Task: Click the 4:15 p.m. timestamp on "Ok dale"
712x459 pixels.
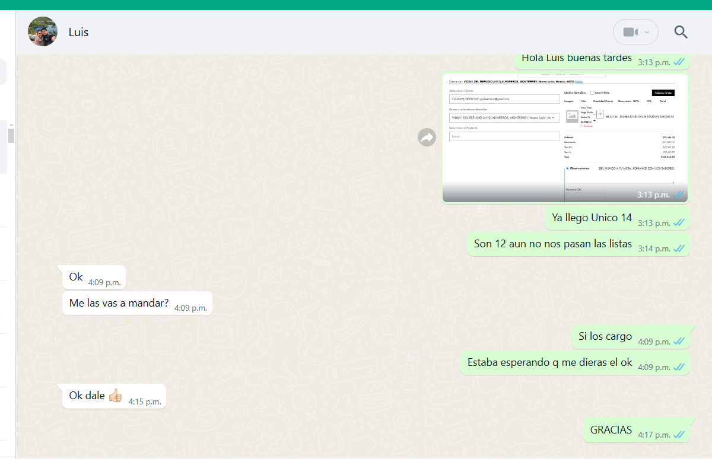Action: pyautogui.click(x=145, y=401)
